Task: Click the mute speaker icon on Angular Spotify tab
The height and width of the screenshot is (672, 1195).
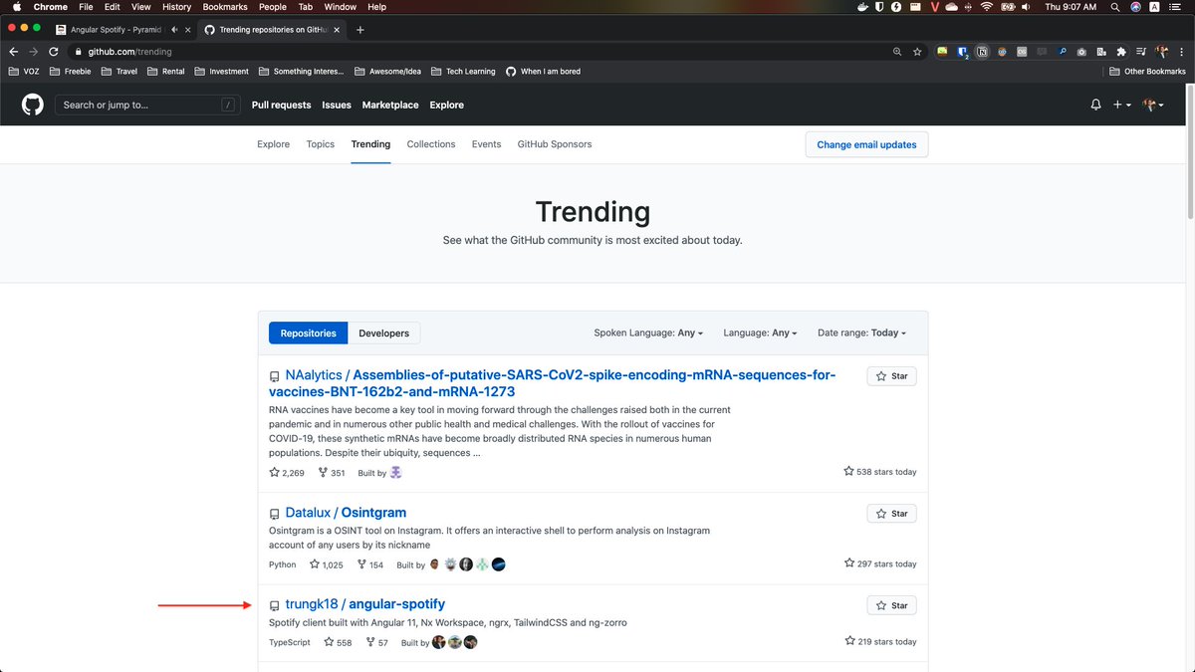Action: tap(175, 30)
